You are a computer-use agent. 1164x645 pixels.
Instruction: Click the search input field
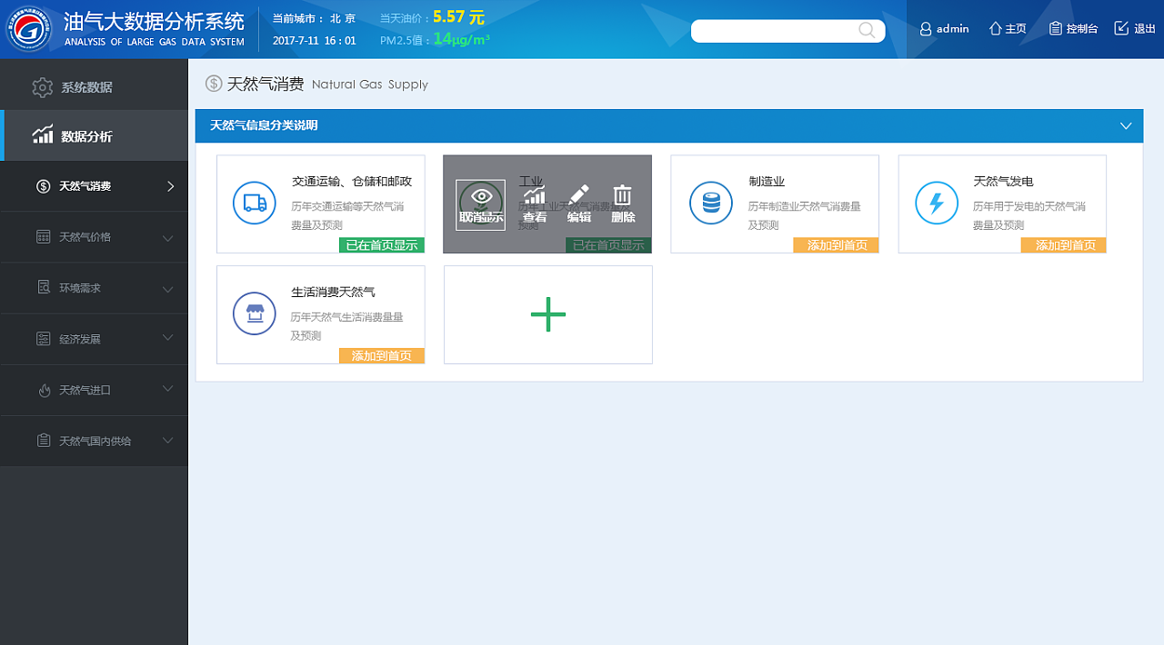[x=782, y=30]
